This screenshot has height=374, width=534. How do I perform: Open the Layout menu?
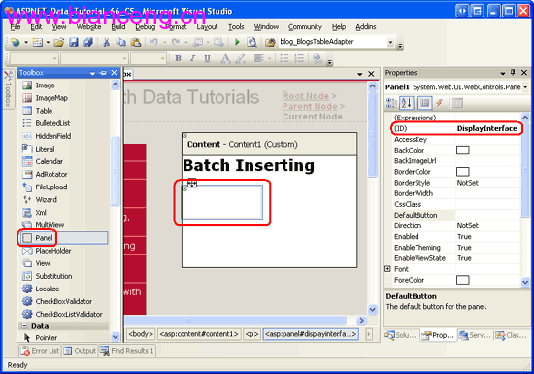point(207,27)
